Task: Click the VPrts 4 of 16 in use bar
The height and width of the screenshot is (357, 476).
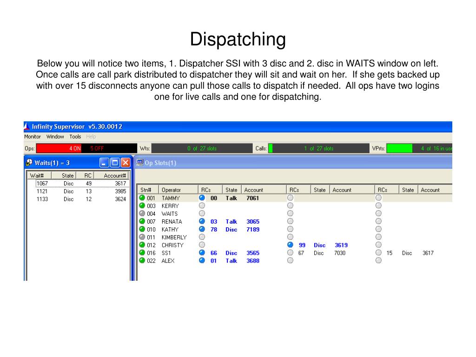Action: 419,148
